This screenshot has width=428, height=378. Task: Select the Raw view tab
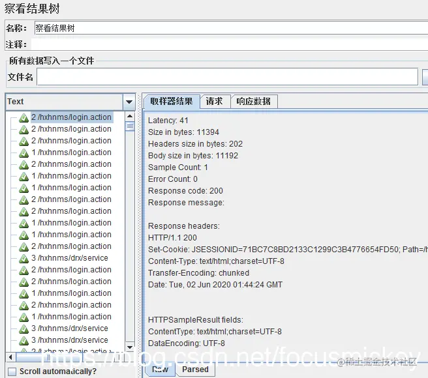click(160, 370)
